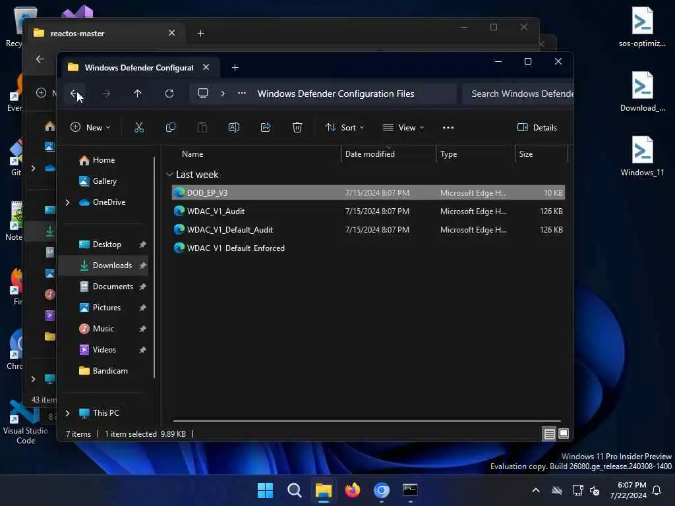Refresh the Windows Defender Configuration Files folder
675x506 pixels.
pos(169,94)
